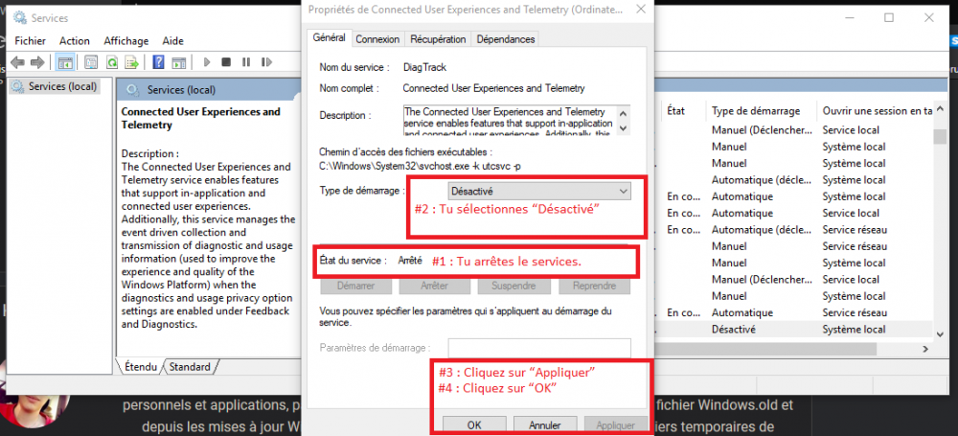
Task: Click the Export List toolbar icon
Action: pyautogui.click(x=131, y=61)
